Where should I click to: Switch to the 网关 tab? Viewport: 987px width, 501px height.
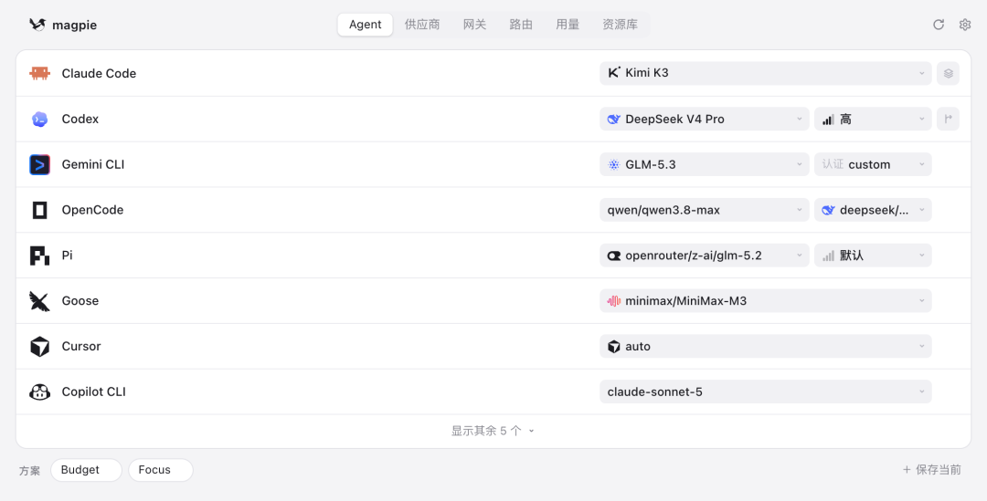474,25
